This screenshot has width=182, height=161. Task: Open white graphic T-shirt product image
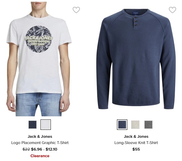[x=39, y=59]
